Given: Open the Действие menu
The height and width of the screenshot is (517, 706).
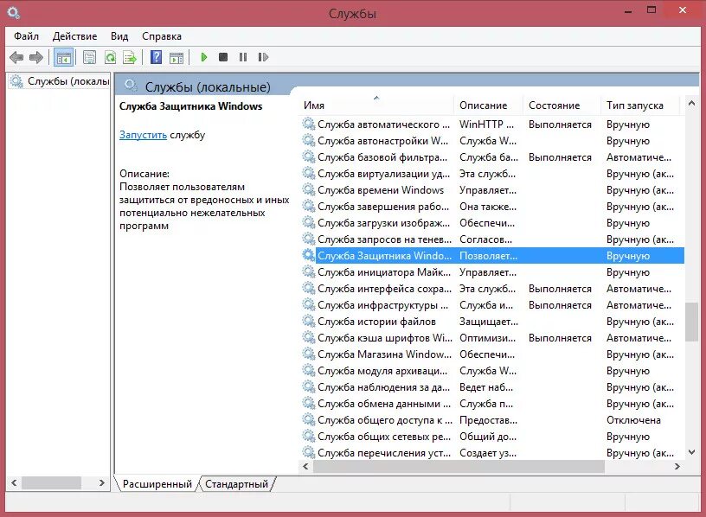Looking at the screenshot, I should (x=74, y=36).
